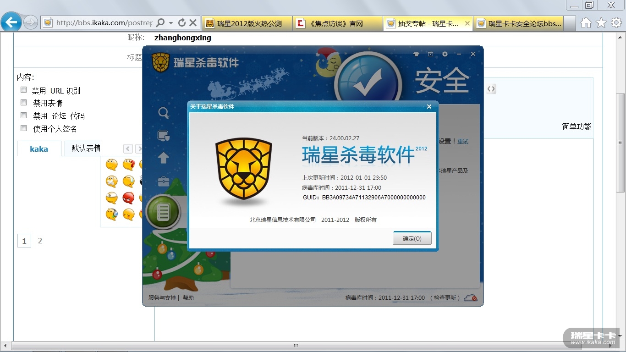Insert the bandaged-head emoticon in the third row

[x=111, y=198]
